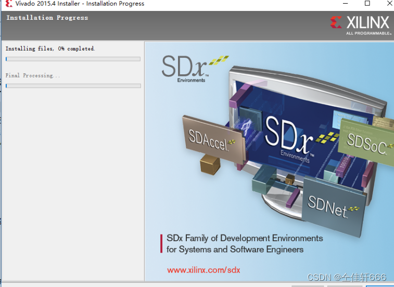Click the Installing files progress bar
Viewport: 394px width, 287px height.
point(73,59)
